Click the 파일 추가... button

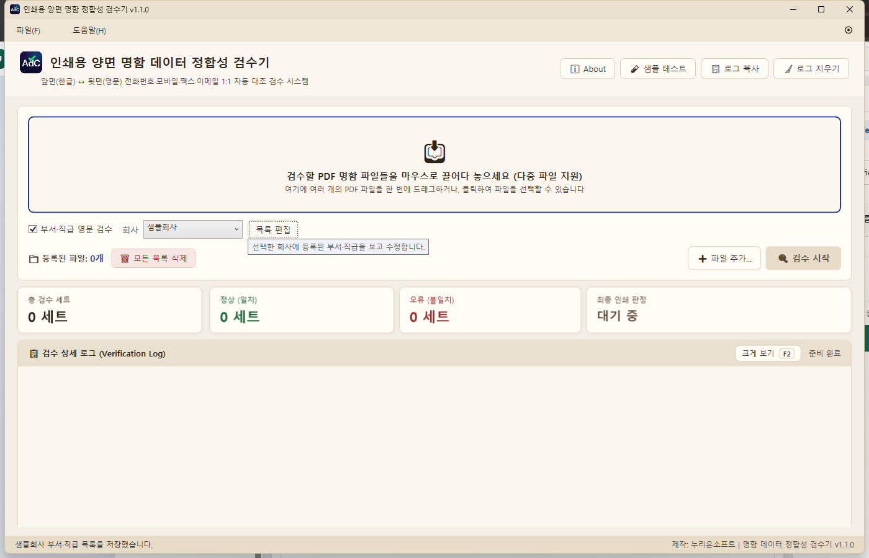coord(724,259)
